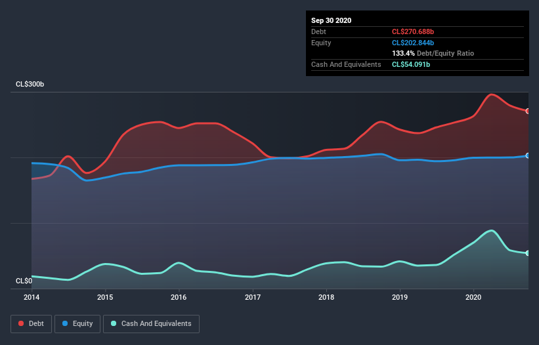The width and height of the screenshot is (539, 345).
Task: Click the 2018 x-axis label
Action: coord(326,297)
